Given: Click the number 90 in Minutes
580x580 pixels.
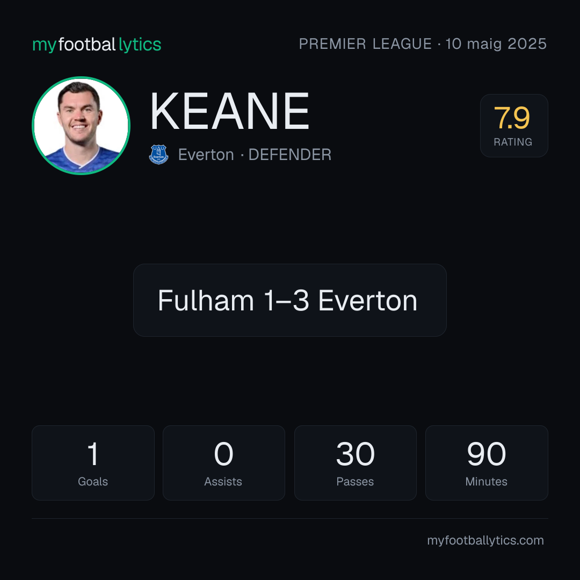Looking at the screenshot, I should pyautogui.click(x=487, y=454).
